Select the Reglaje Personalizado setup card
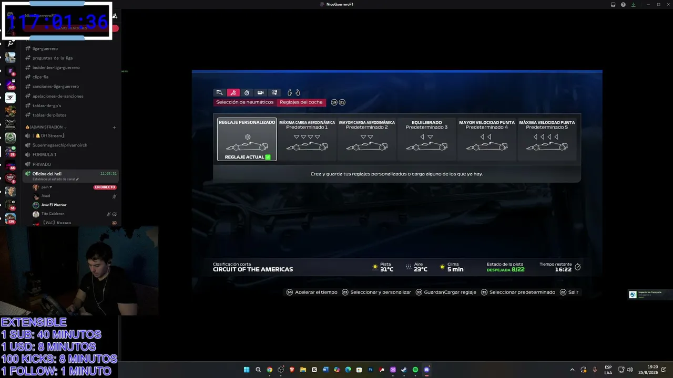This screenshot has height=378, width=673. pos(247,139)
